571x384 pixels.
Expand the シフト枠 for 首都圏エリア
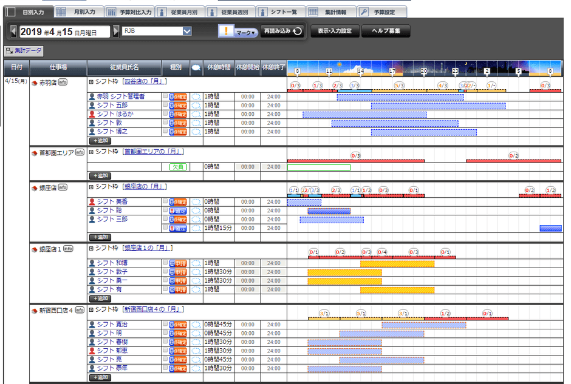91,152
